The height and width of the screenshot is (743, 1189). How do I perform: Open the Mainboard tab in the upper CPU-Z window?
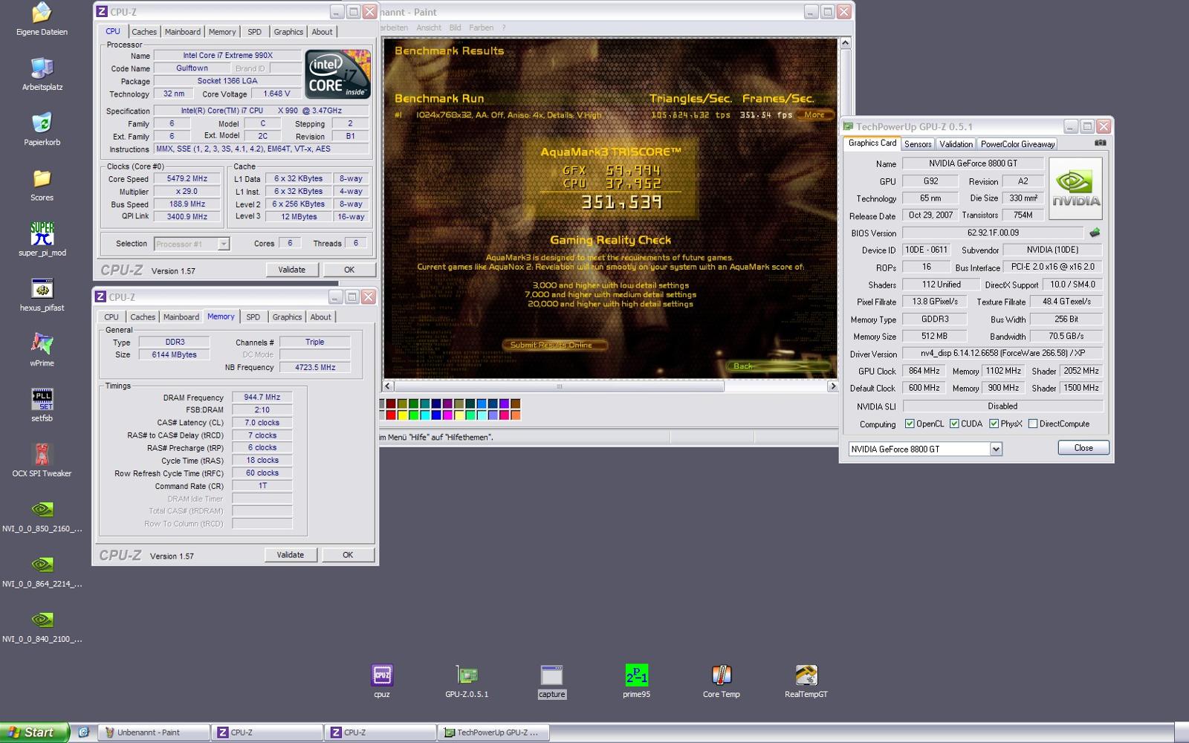(183, 32)
